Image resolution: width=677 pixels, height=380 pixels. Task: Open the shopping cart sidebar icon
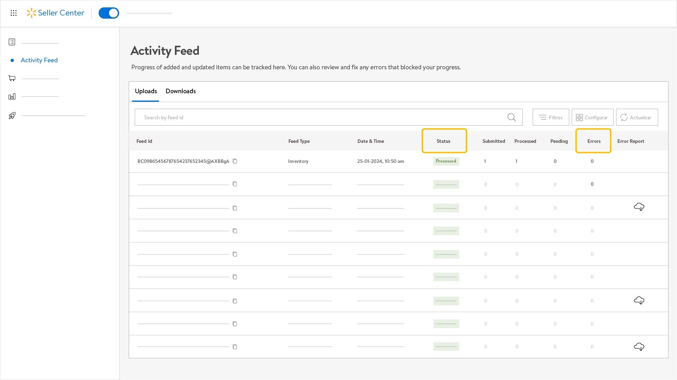(12, 78)
